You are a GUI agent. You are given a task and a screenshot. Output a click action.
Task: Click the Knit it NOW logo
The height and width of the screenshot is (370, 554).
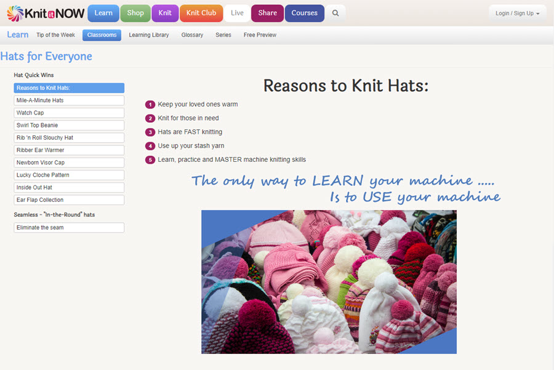tap(46, 14)
